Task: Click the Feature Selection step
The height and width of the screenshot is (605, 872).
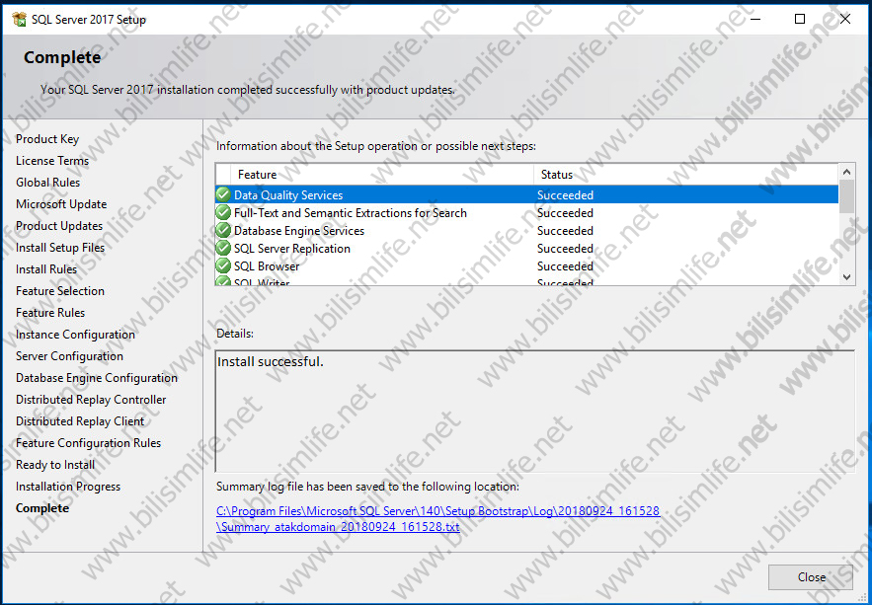Action: pyautogui.click(x=60, y=290)
